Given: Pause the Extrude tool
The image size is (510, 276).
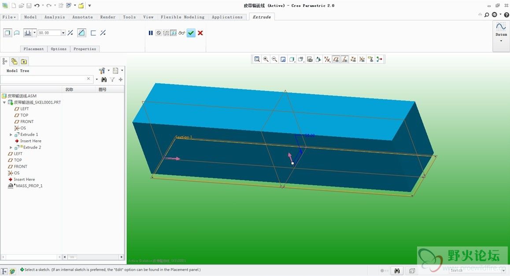Looking at the screenshot, I should (x=151, y=33).
